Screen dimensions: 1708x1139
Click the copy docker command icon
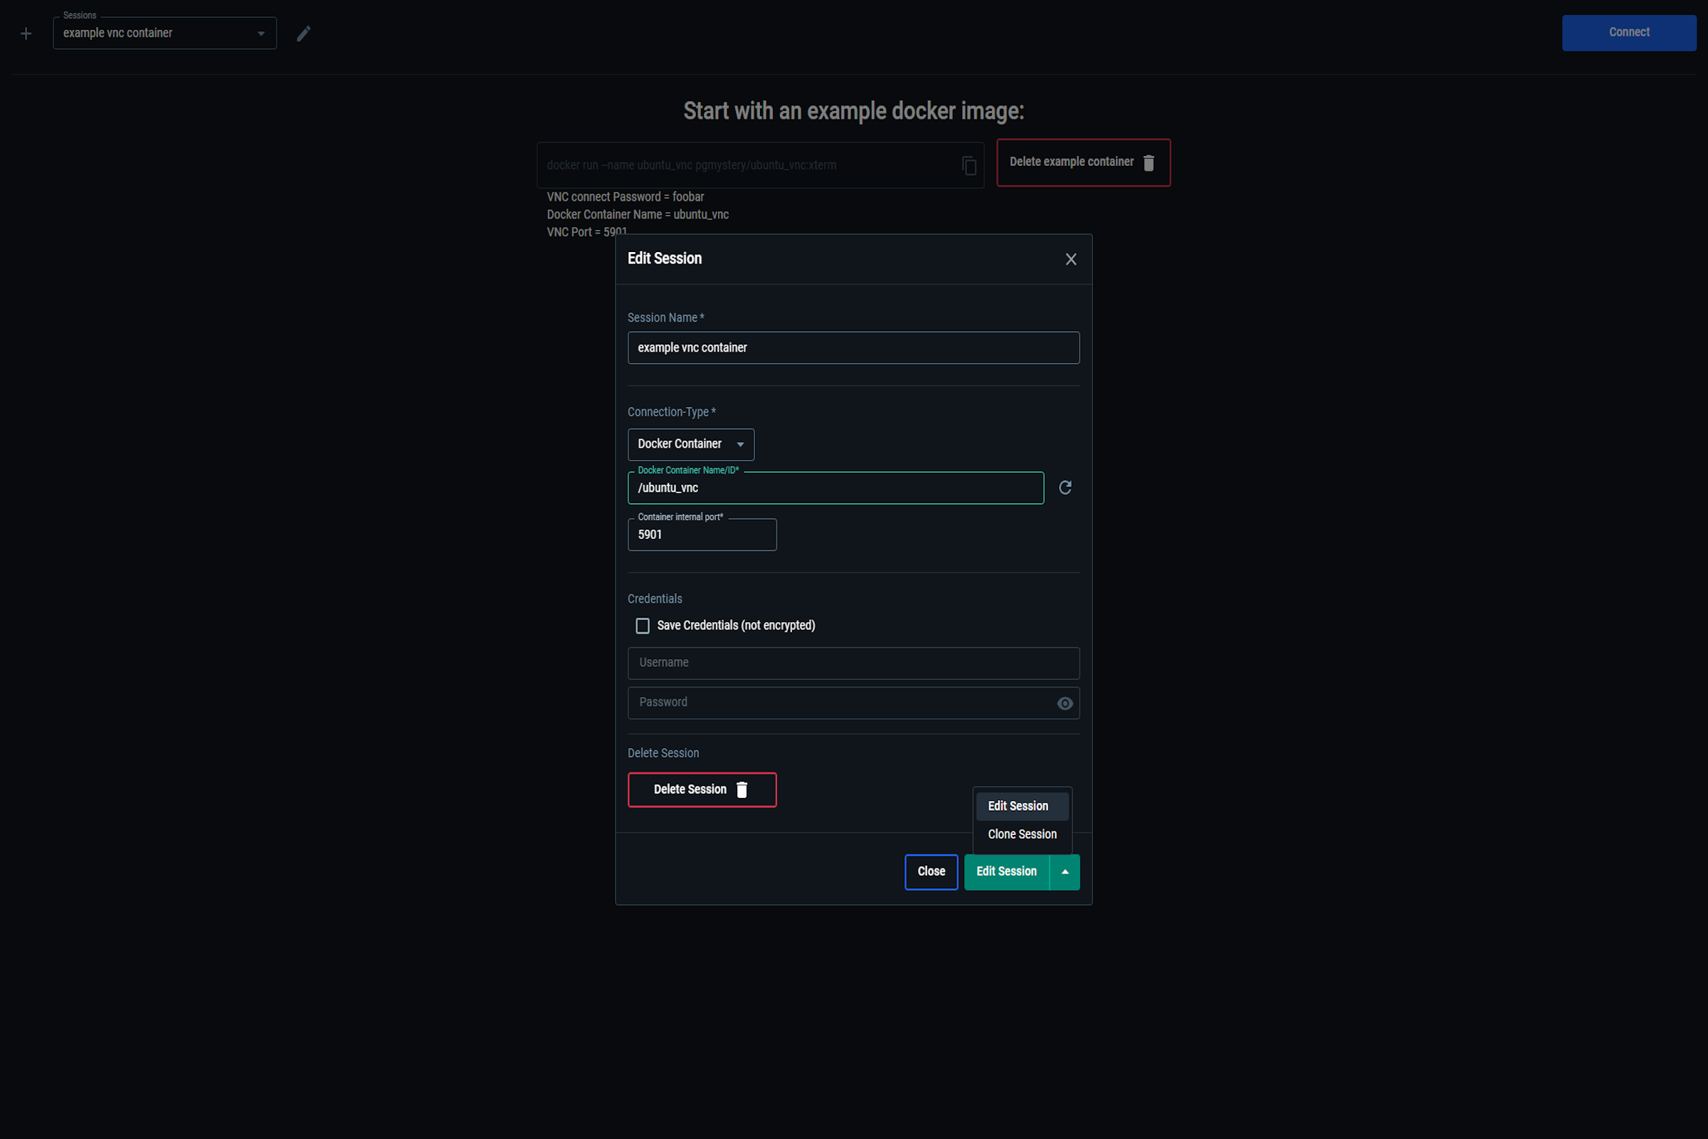[x=969, y=166]
